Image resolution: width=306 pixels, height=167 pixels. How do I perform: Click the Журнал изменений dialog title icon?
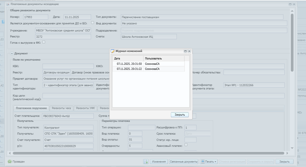[113, 51]
